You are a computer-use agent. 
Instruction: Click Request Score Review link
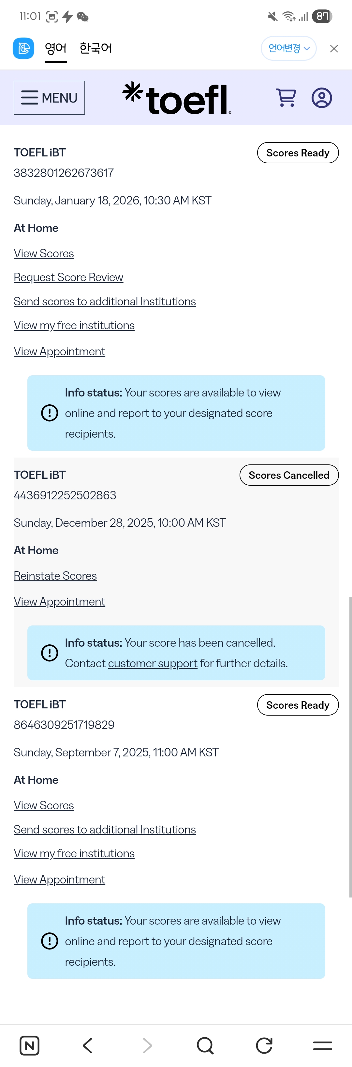(68, 278)
